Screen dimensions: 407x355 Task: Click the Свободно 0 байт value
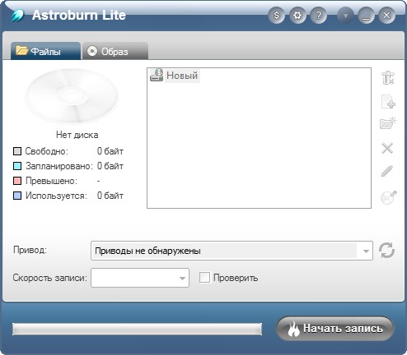pyautogui.click(x=110, y=151)
